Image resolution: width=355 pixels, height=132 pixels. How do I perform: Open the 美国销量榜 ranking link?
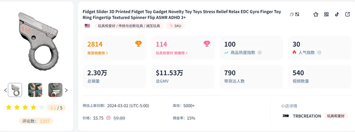click(98, 53)
